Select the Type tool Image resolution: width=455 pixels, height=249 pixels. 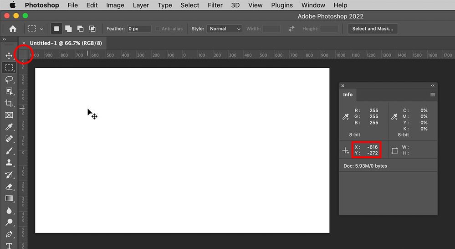coord(9,245)
